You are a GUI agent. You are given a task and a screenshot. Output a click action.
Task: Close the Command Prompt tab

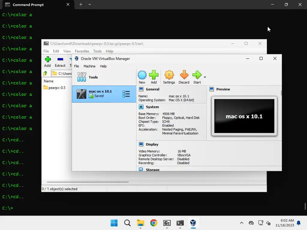click(x=68, y=4)
